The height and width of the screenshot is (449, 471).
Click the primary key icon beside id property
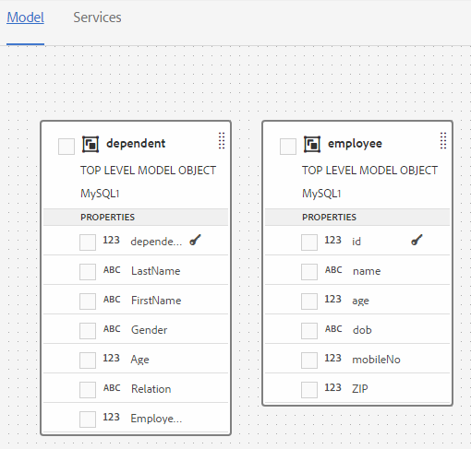(417, 240)
